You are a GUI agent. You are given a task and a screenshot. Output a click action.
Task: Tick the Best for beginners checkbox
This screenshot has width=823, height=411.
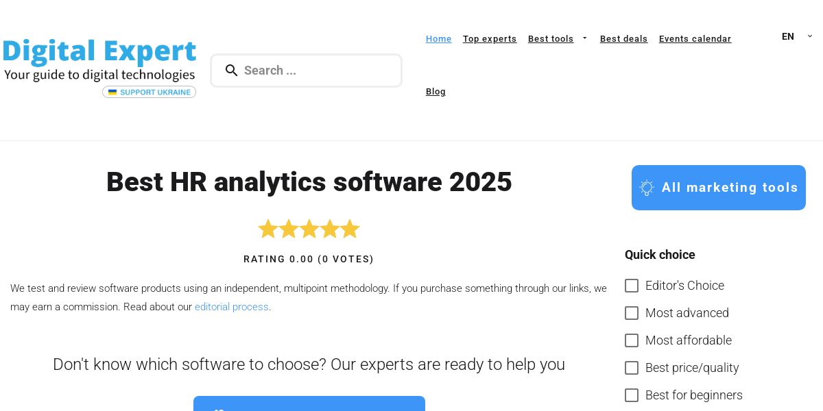coord(632,395)
